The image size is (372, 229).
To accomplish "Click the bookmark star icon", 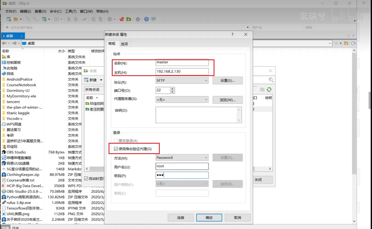I will (x=336, y=43).
